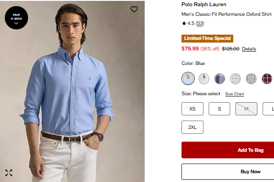Viewport: 274px width, 182px height.
Task: Open the Size Chart link
Action: click(x=235, y=94)
